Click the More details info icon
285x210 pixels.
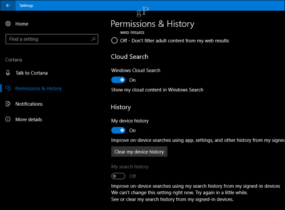pyautogui.click(x=8, y=119)
